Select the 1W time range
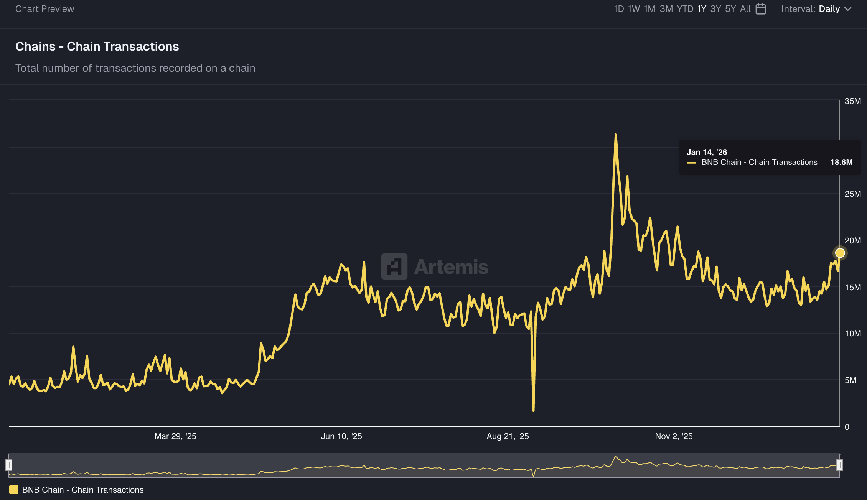This screenshot has height=500, width=867. (633, 9)
